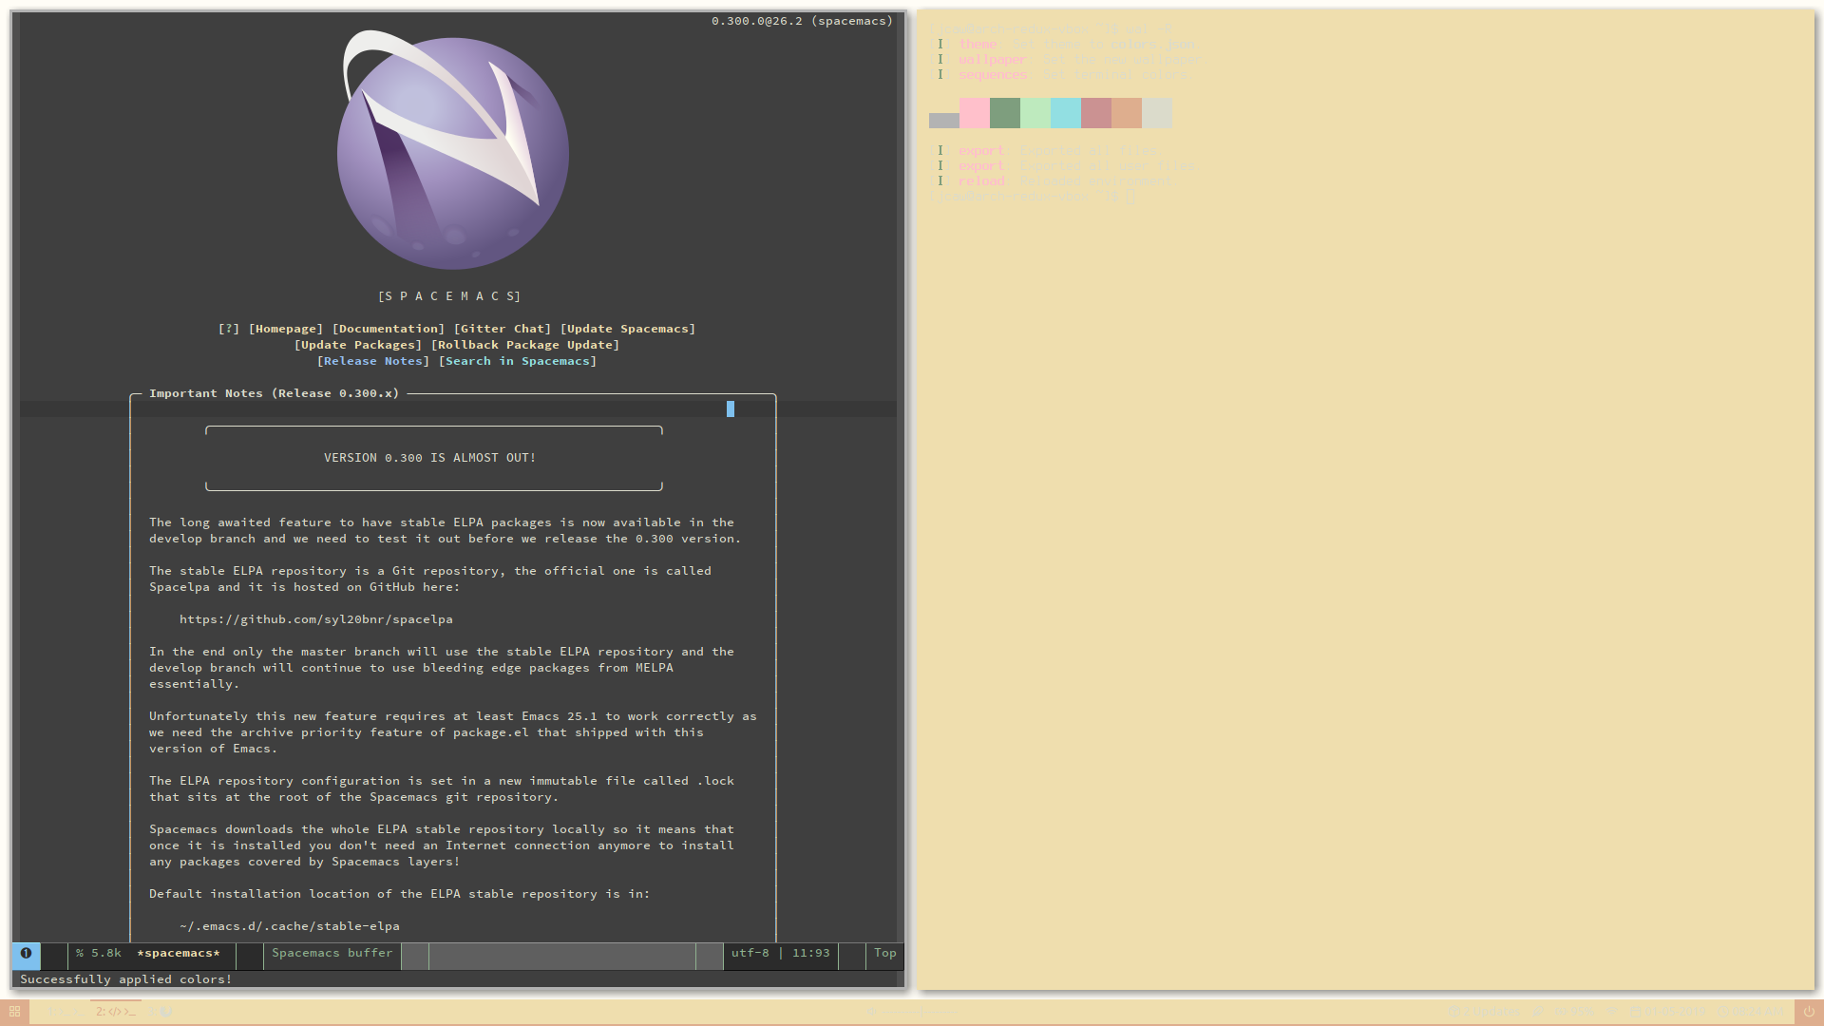The width and height of the screenshot is (1824, 1026).
Task: Click [Search in Spacemacs] link
Action: (x=518, y=361)
